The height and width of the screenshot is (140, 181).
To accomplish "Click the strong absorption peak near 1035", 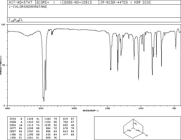I will pos(138,80).
